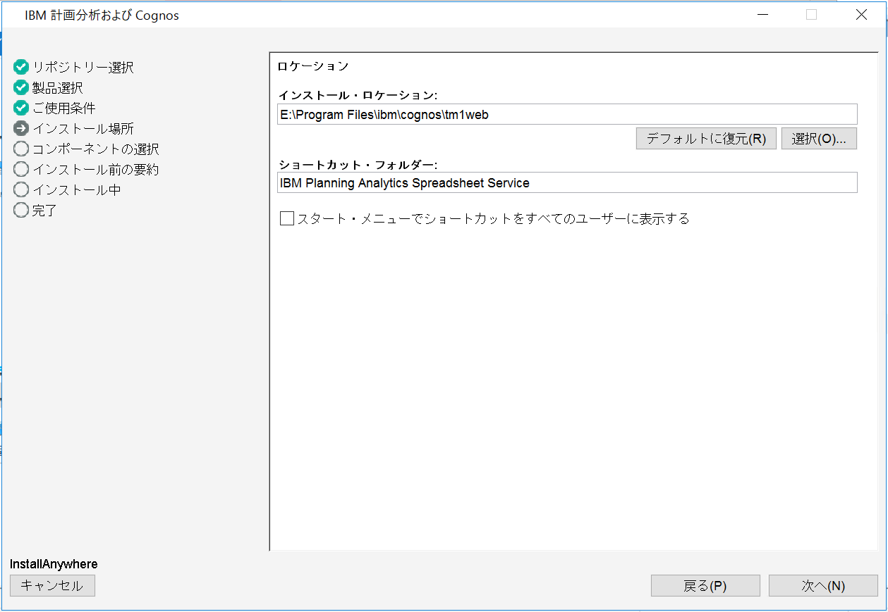Open folder chooser with 選択(O)... button
This screenshot has height=612, width=888.
819,139
